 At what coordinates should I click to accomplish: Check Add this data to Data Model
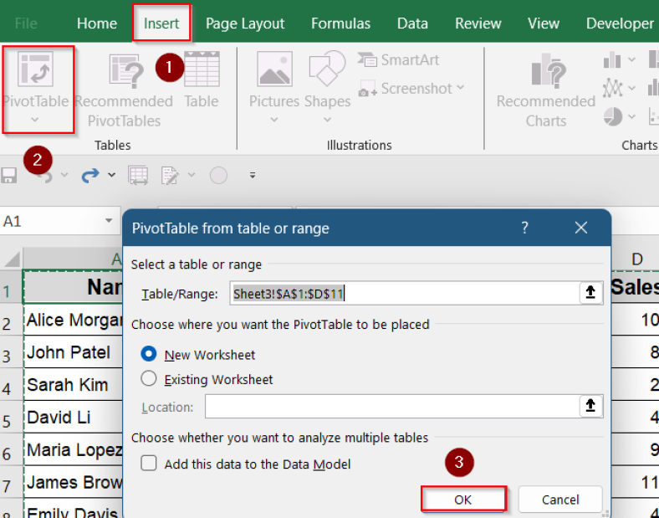coord(149,464)
